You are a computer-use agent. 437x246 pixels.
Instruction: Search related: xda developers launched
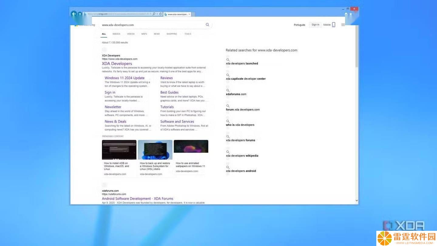(242, 63)
